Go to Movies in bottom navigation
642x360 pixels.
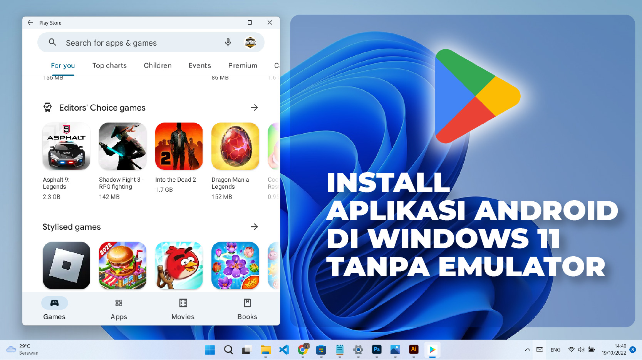click(183, 309)
